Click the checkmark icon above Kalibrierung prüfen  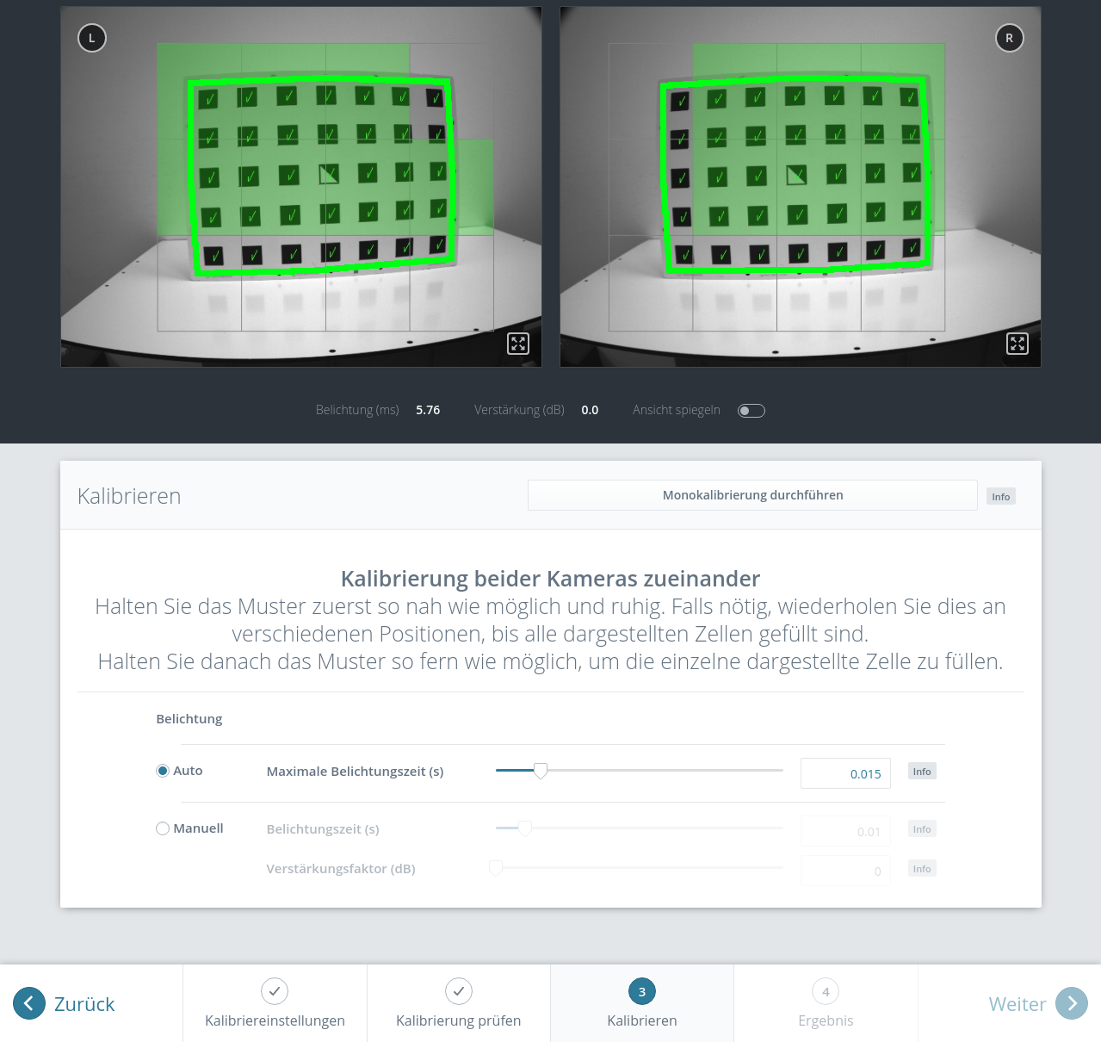[458, 991]
